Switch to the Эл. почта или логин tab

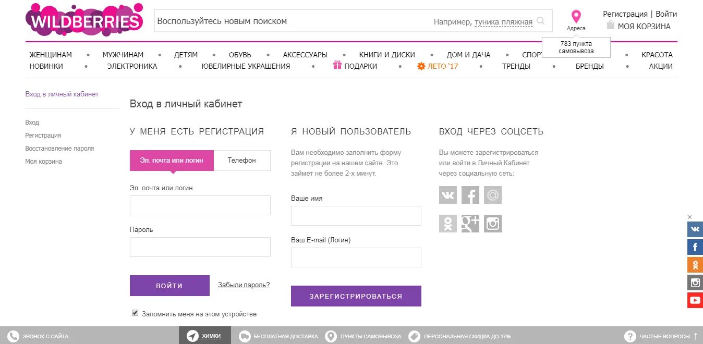[172, 161]
